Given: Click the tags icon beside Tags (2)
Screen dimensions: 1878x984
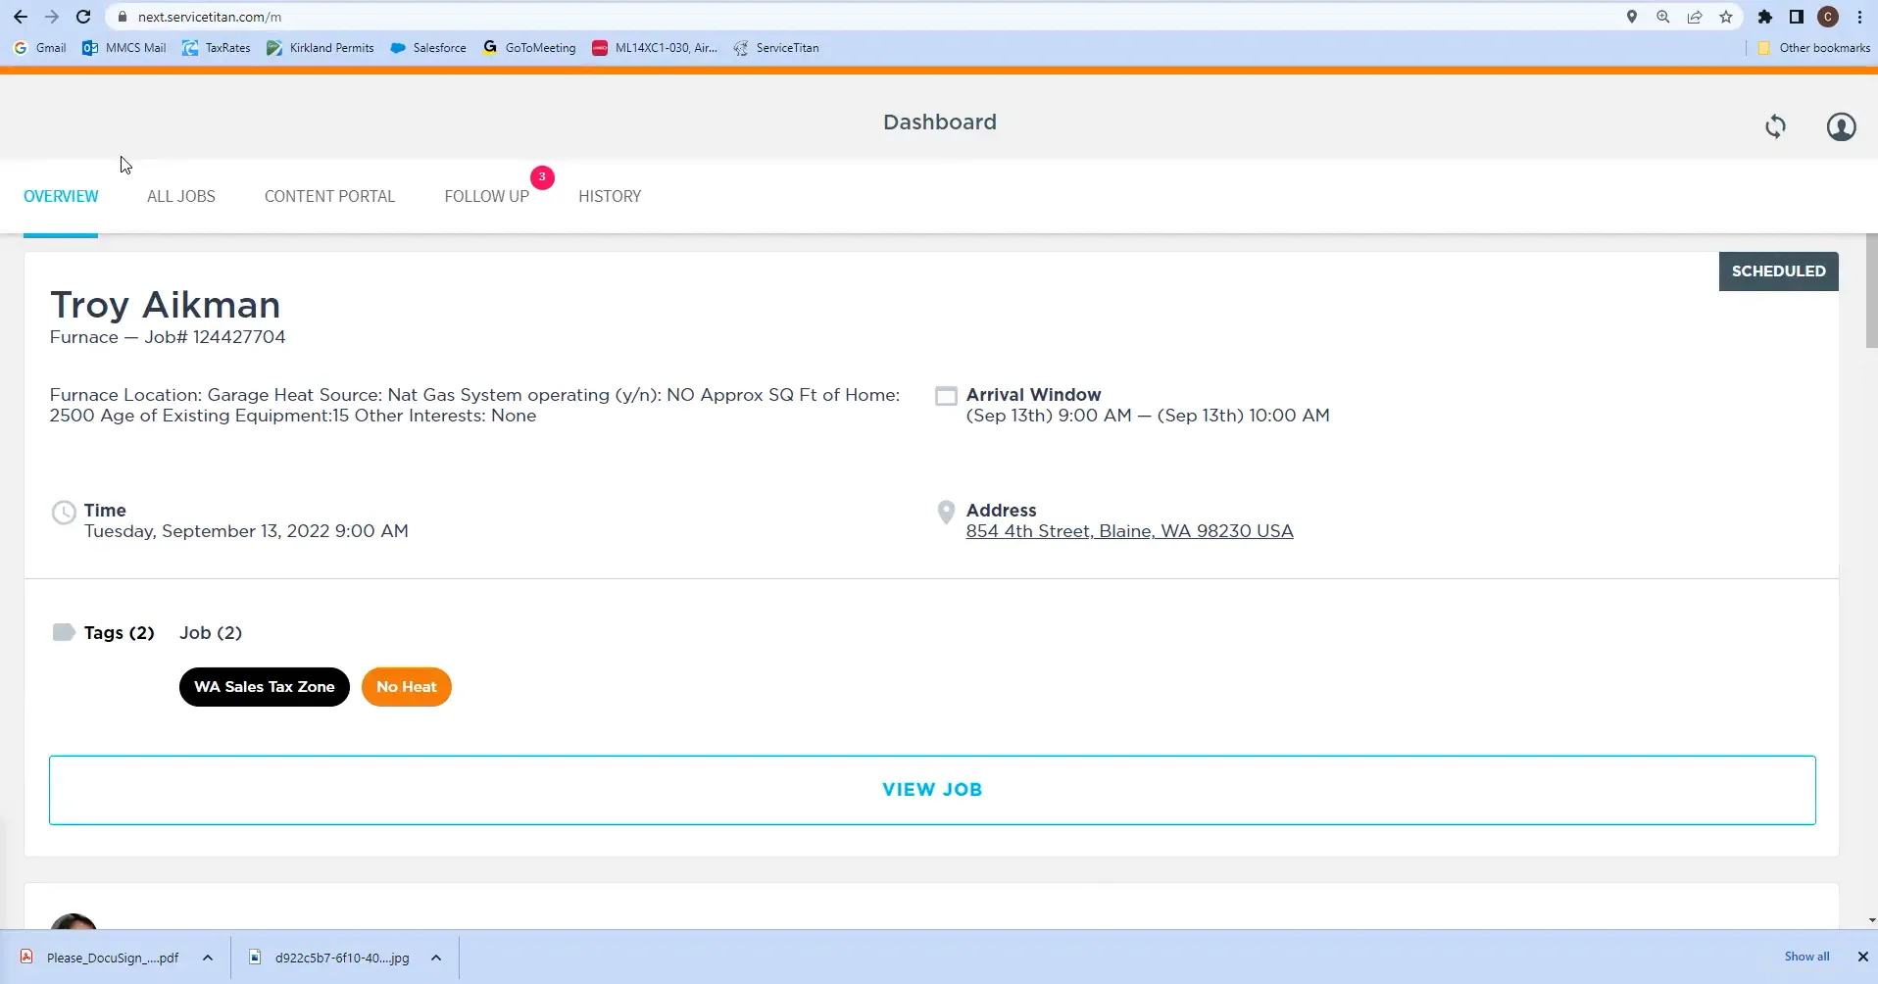Looking at the screenshot, I should click(63, 631).
